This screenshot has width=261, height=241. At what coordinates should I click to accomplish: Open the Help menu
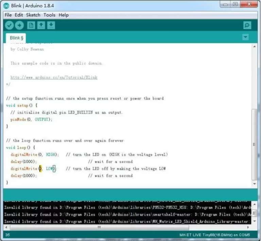[x=64, y=15]
